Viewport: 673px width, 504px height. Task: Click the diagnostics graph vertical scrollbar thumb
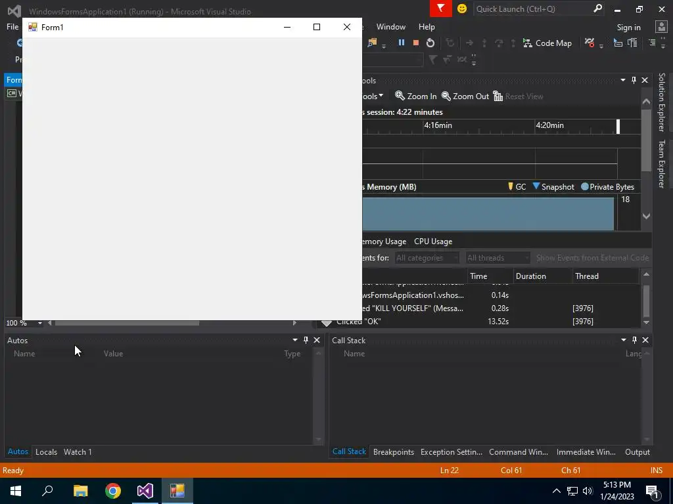pyautogui.click(x=647, y=142)
